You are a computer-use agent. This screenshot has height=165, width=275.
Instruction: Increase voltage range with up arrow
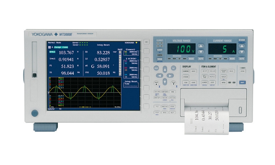pyautogui.click(x=201, y=46)
